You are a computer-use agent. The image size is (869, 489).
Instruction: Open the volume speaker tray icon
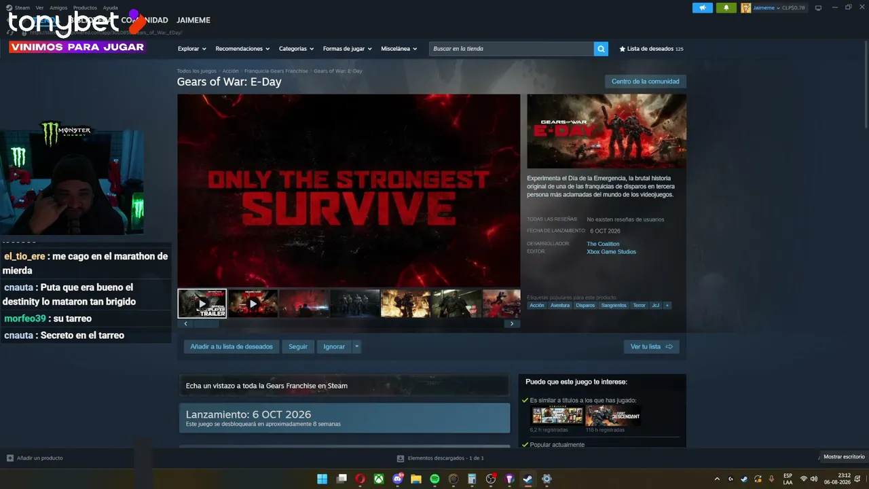pos(814,479)
